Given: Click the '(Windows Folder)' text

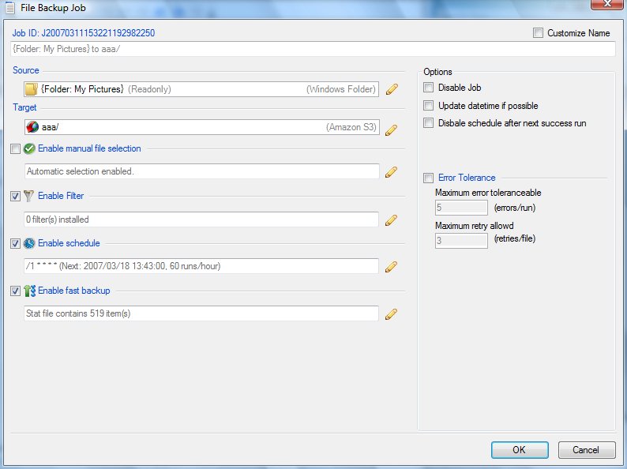Looking at the screenshot, I should [x=341, y=89].
